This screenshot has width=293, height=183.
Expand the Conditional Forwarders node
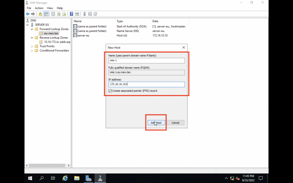pyautogui.click(x=32, y=51)
